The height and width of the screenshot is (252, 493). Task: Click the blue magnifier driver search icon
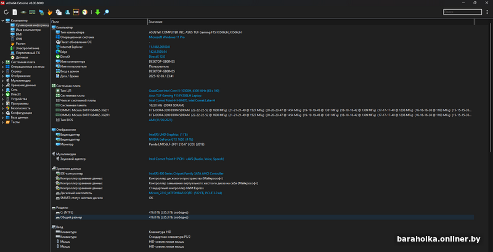106,12
